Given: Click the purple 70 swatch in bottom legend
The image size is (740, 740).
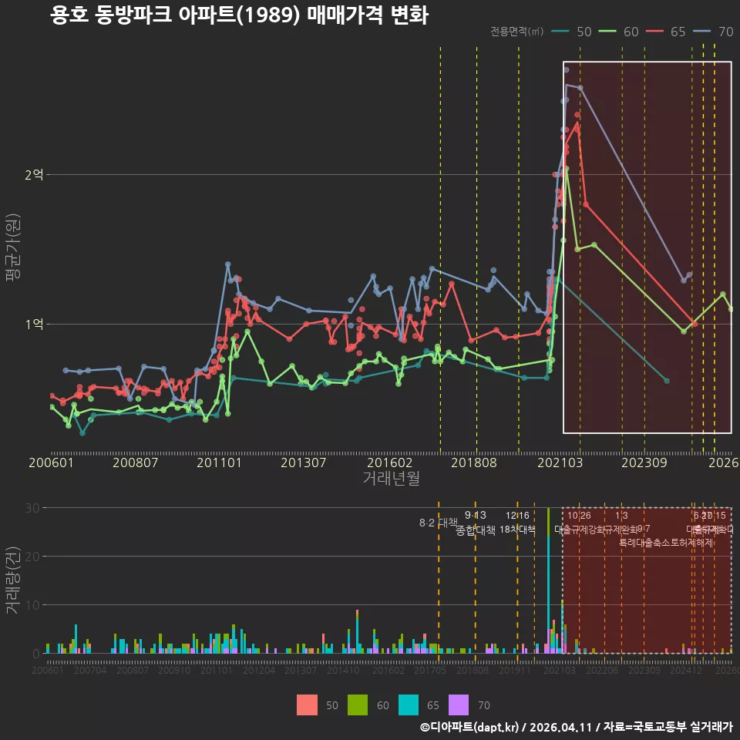Looking at the screenshot, I should click(459, 705).
